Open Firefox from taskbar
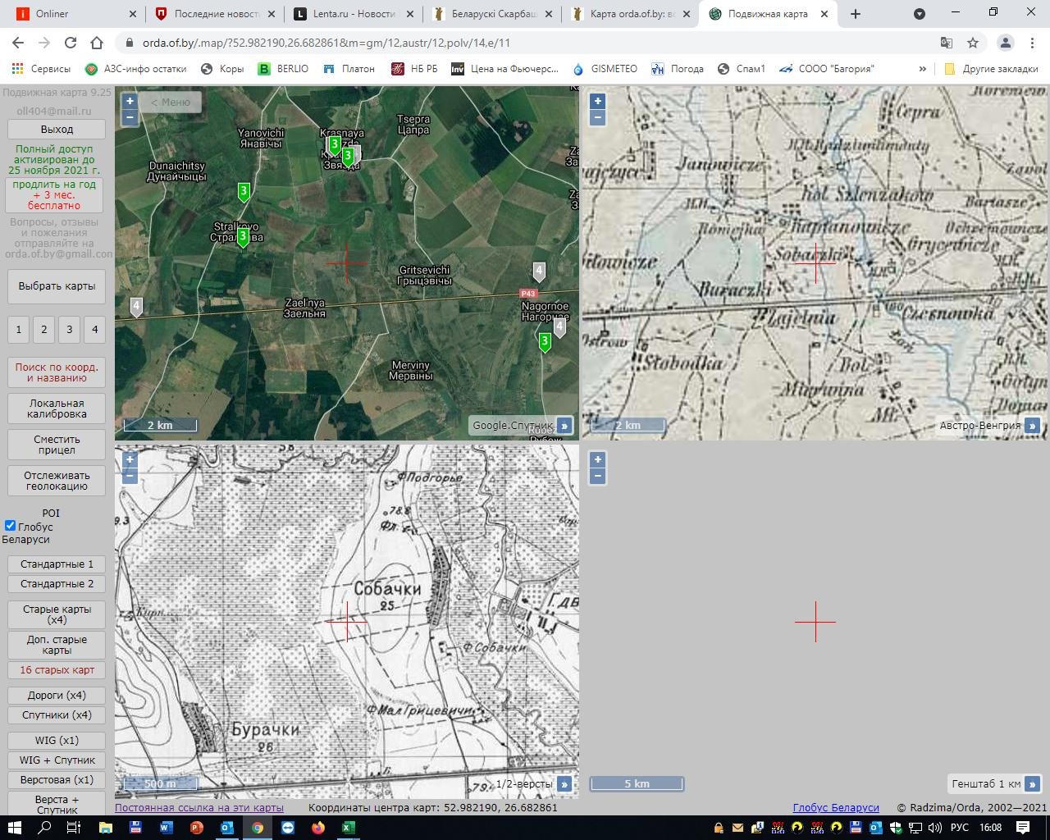This screenshot has width=1050, height=840. pos(317,828)
